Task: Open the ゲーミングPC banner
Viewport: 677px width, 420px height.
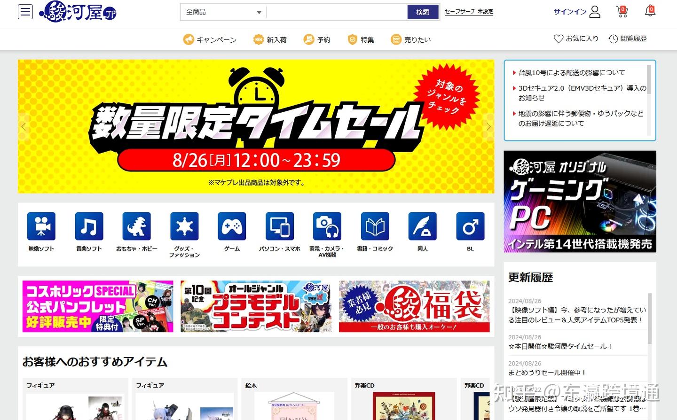Action: pos(580,202)
